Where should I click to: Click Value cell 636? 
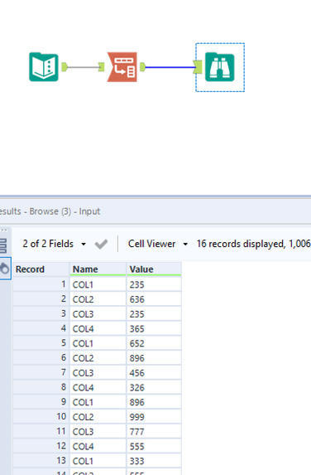[x=154, y=299]
